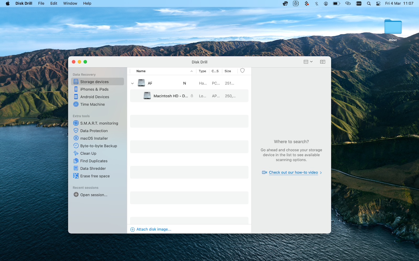Toggle the lock indicator on Macintosh HD

192,96
